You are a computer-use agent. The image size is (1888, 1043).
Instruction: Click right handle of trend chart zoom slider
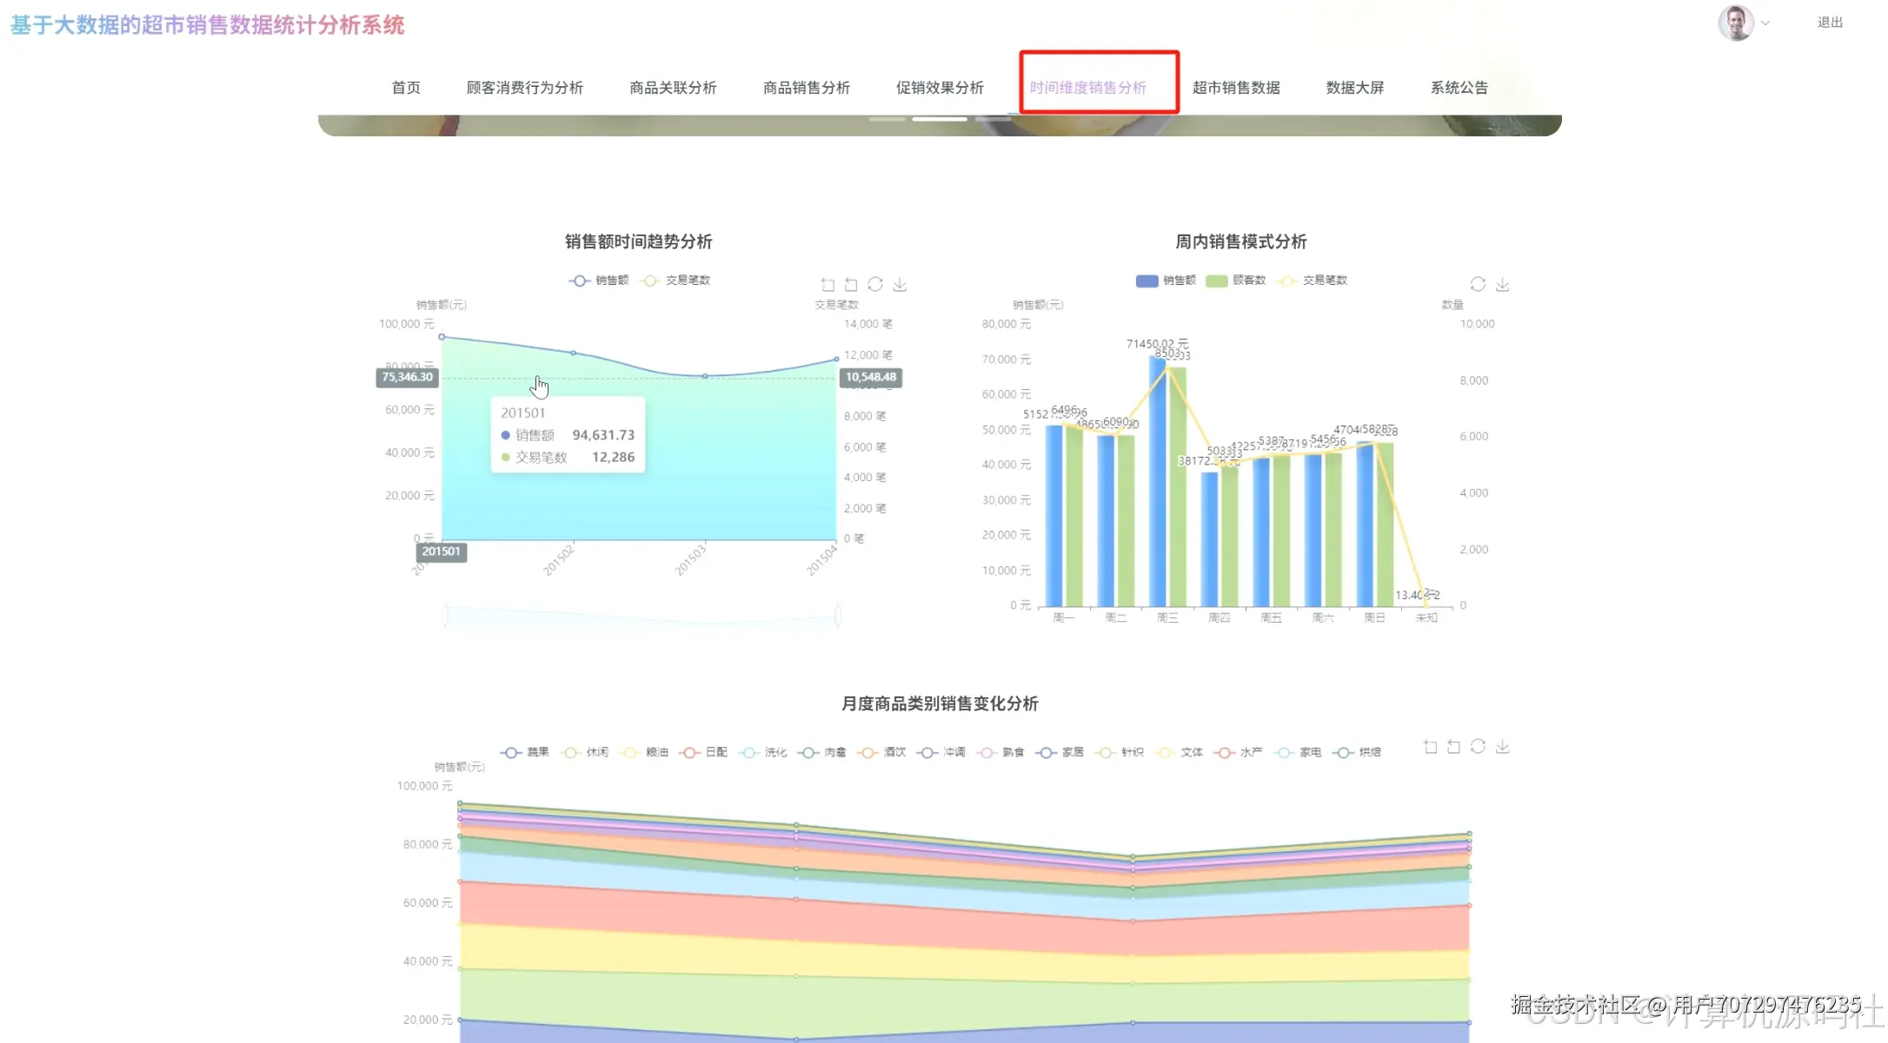pos(837,615)
